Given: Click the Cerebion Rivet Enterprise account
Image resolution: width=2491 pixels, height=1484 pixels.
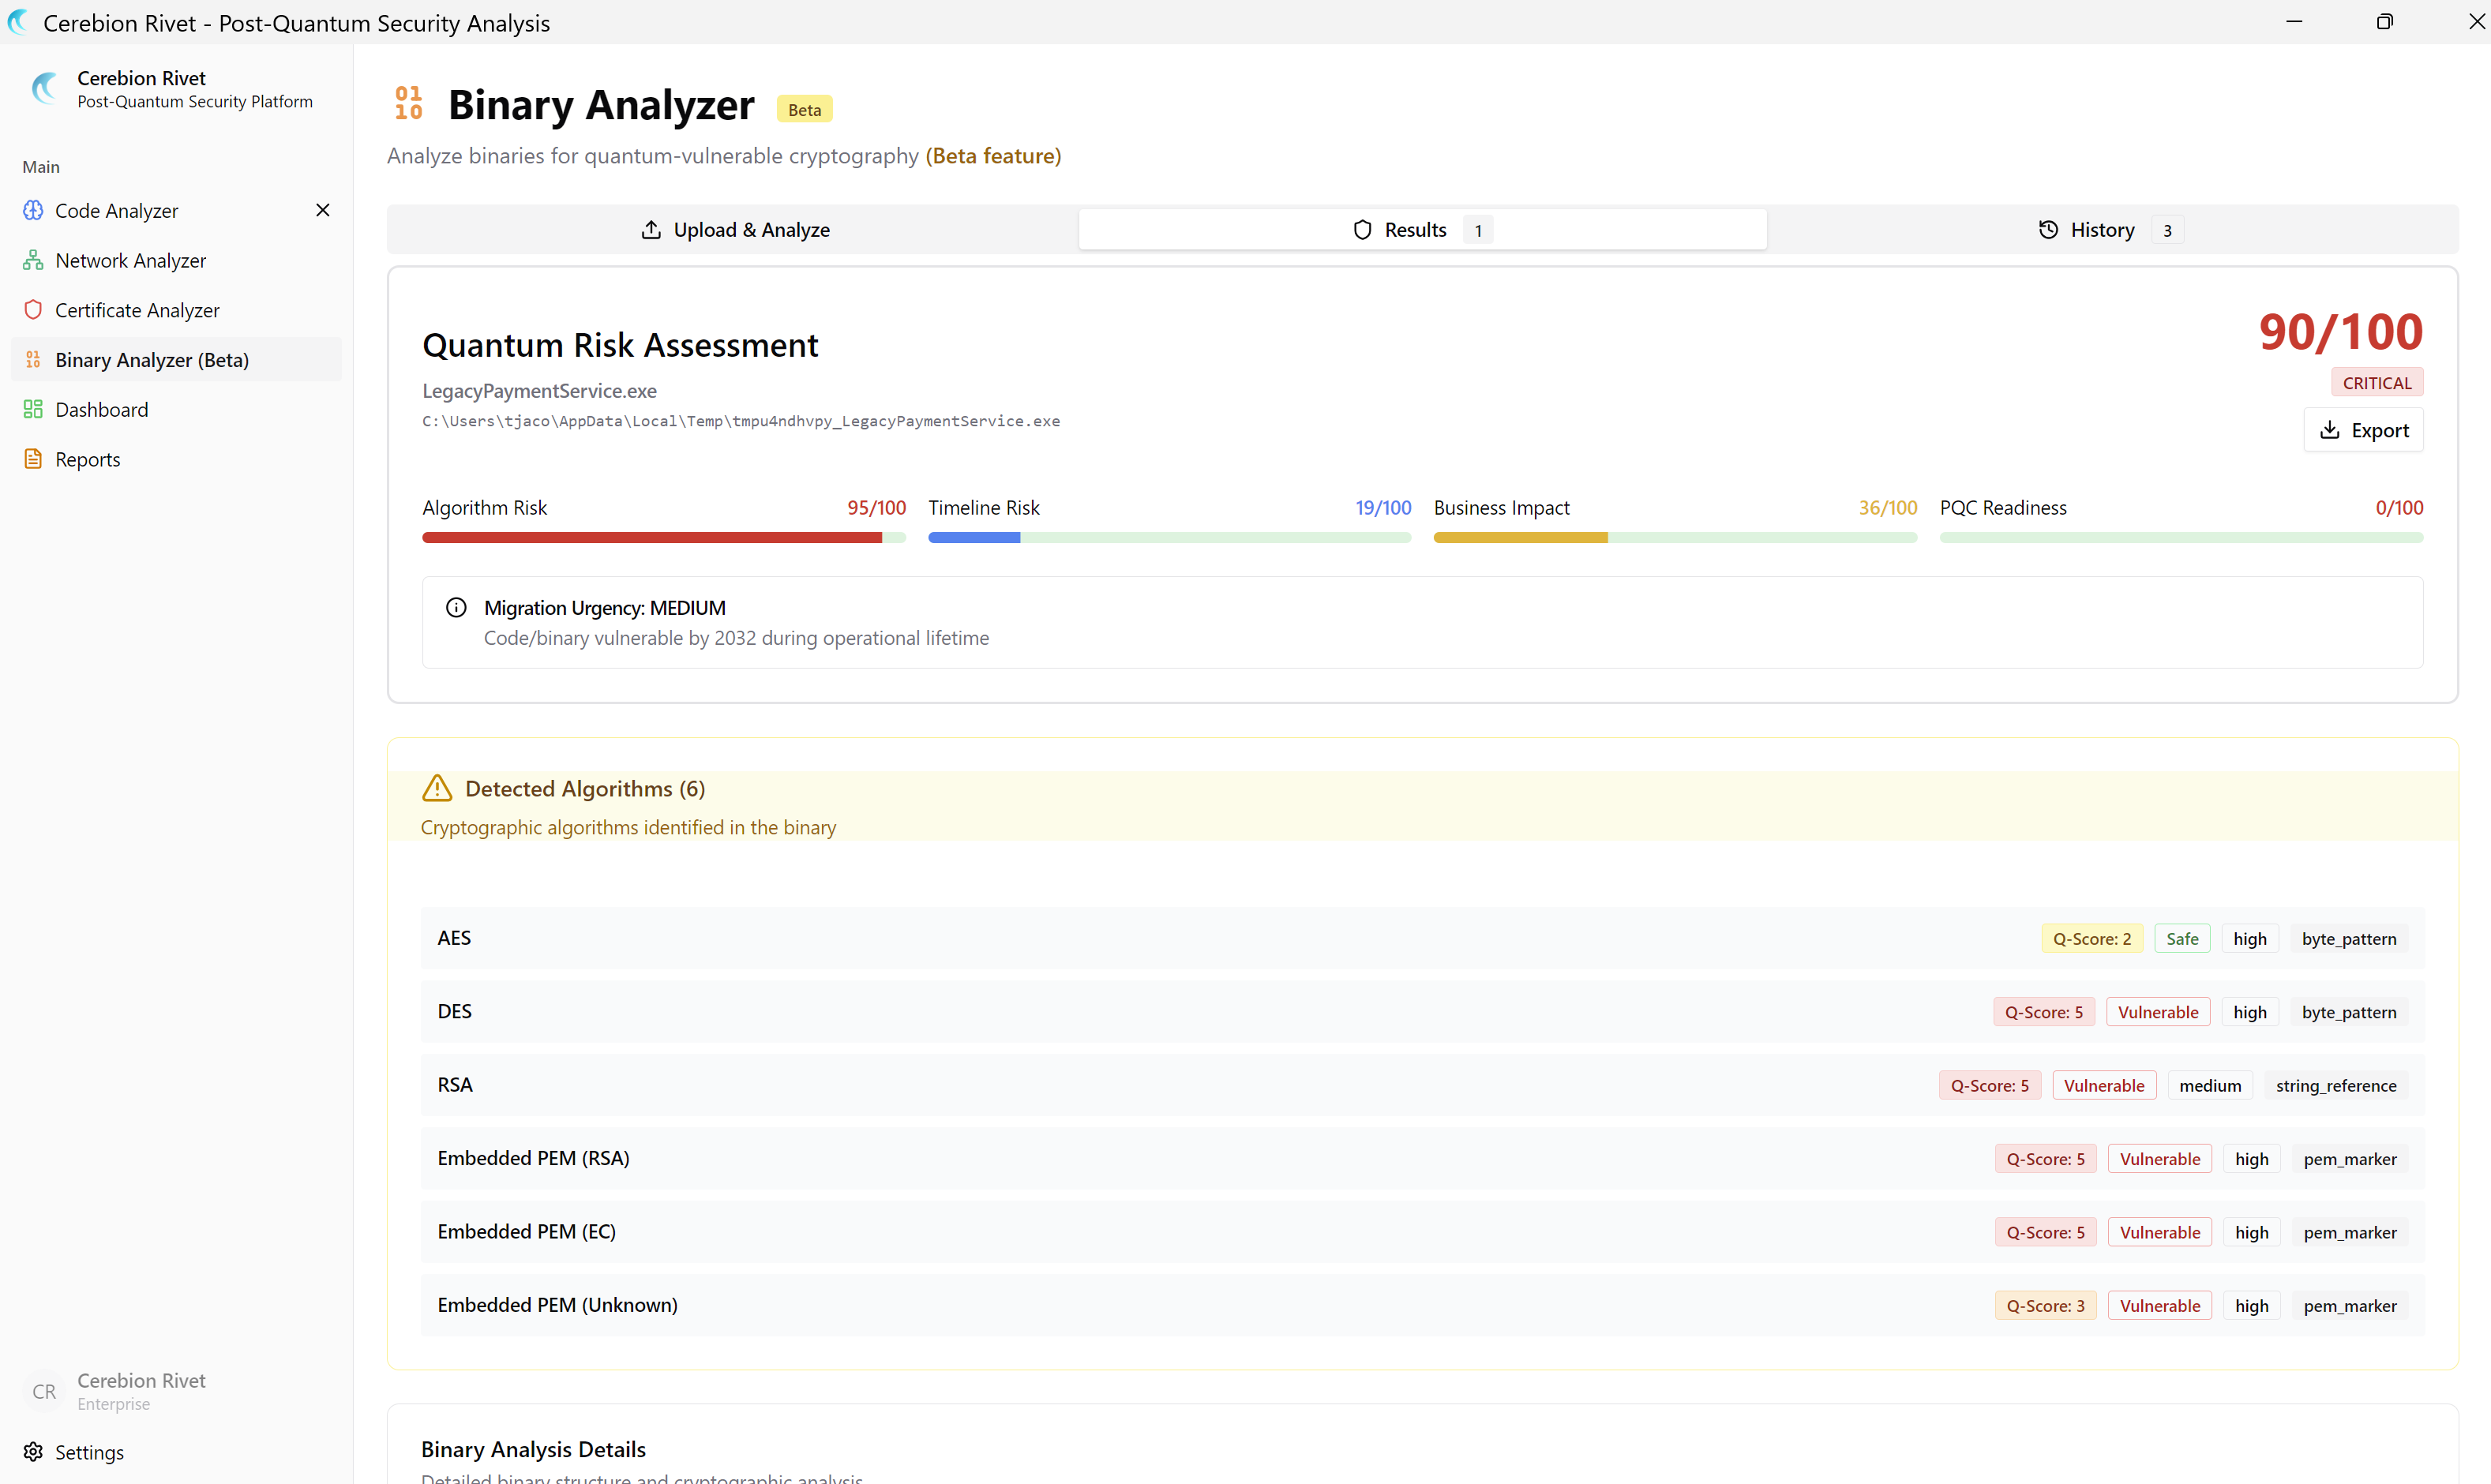Looking at the screenshot, I should point(176,1391).
